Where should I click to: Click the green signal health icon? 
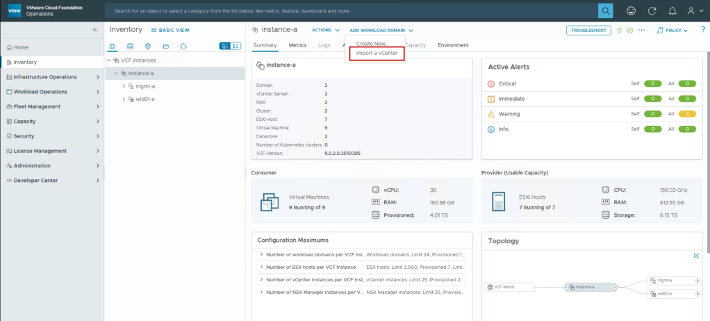coord(620,30)
